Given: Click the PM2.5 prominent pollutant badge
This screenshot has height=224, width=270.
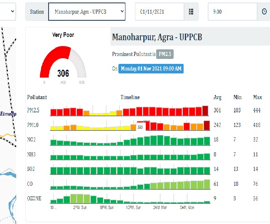Looking at the screenshot, I should [164, 54].
